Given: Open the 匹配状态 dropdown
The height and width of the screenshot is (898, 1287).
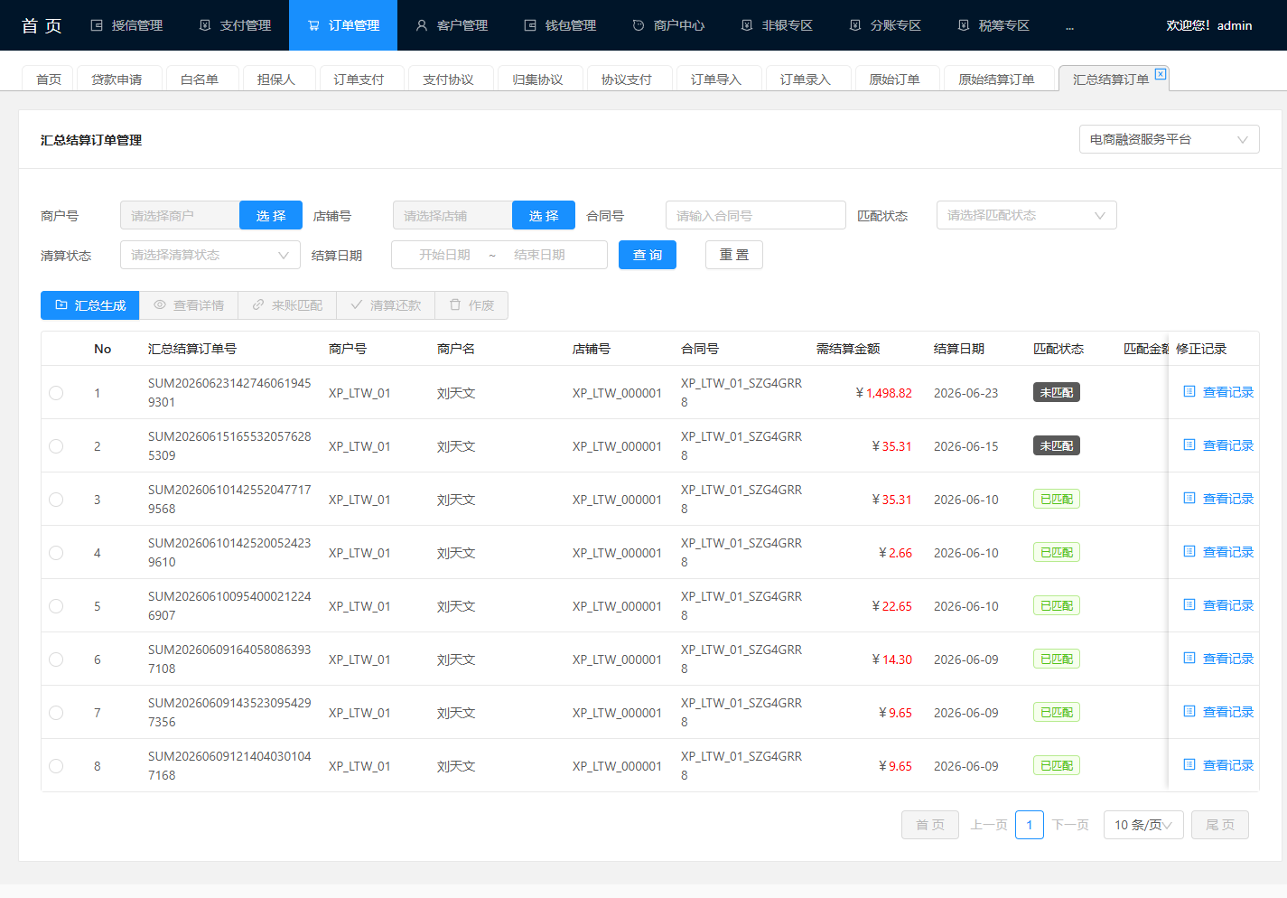Looking at the screenshot, I should coord(1026,215).
